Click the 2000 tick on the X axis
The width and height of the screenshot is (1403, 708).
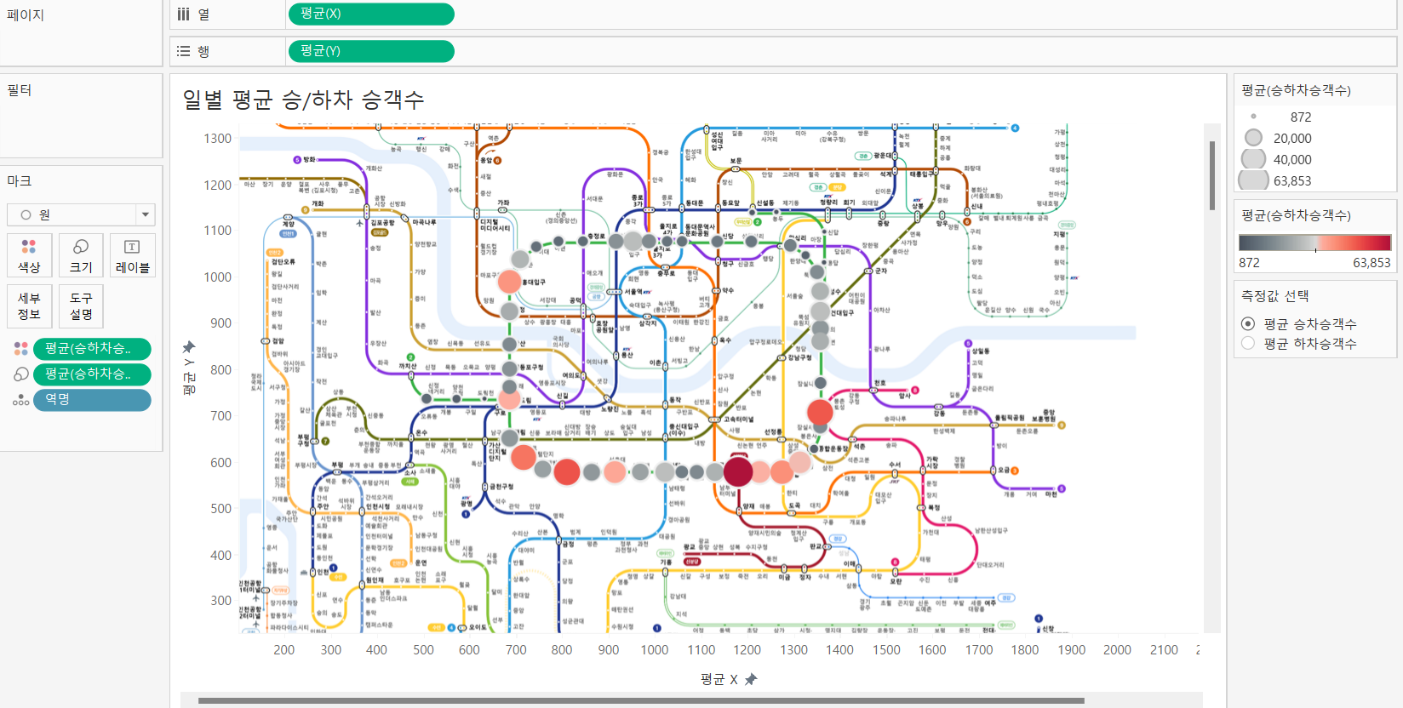pos(1117,650)
